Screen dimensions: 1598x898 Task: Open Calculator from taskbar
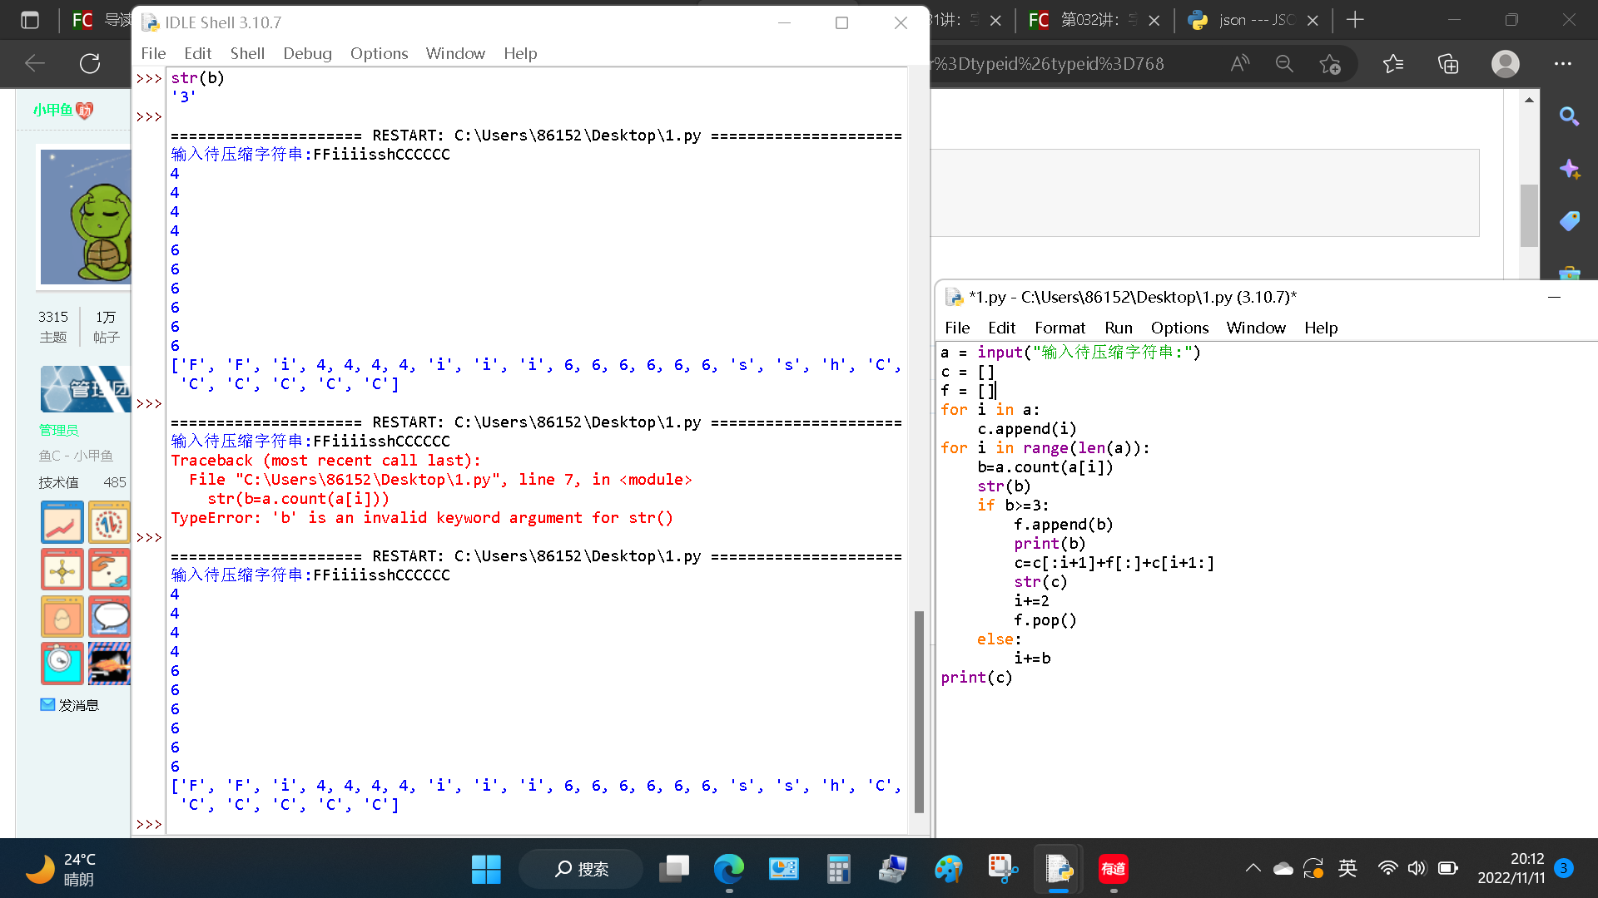(x=838, y=869)
